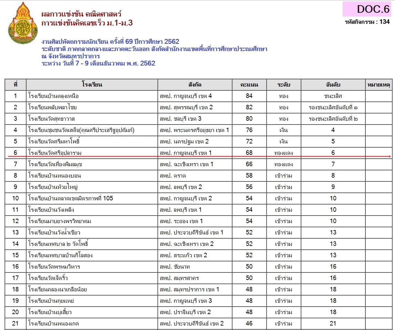Select school name โรงเรียนบ้านห้วยใหญ่

tap(53, 187)
